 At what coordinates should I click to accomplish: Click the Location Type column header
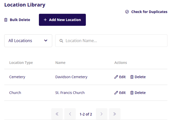point(21,63)
